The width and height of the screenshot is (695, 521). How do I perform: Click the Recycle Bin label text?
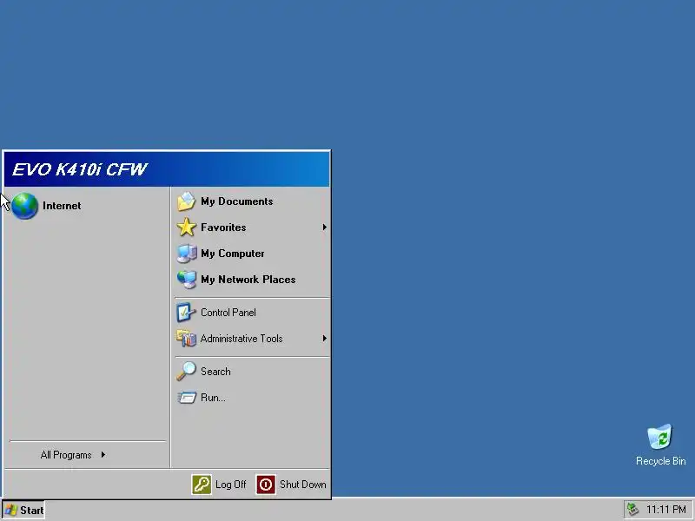click(660, 461)
